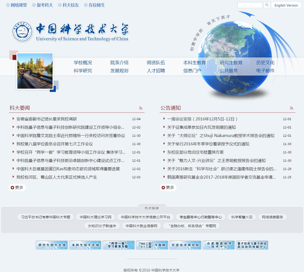304x272 pixels.
Task: Click the 科大要闻 section heading
Action: [x=20, y=108]
